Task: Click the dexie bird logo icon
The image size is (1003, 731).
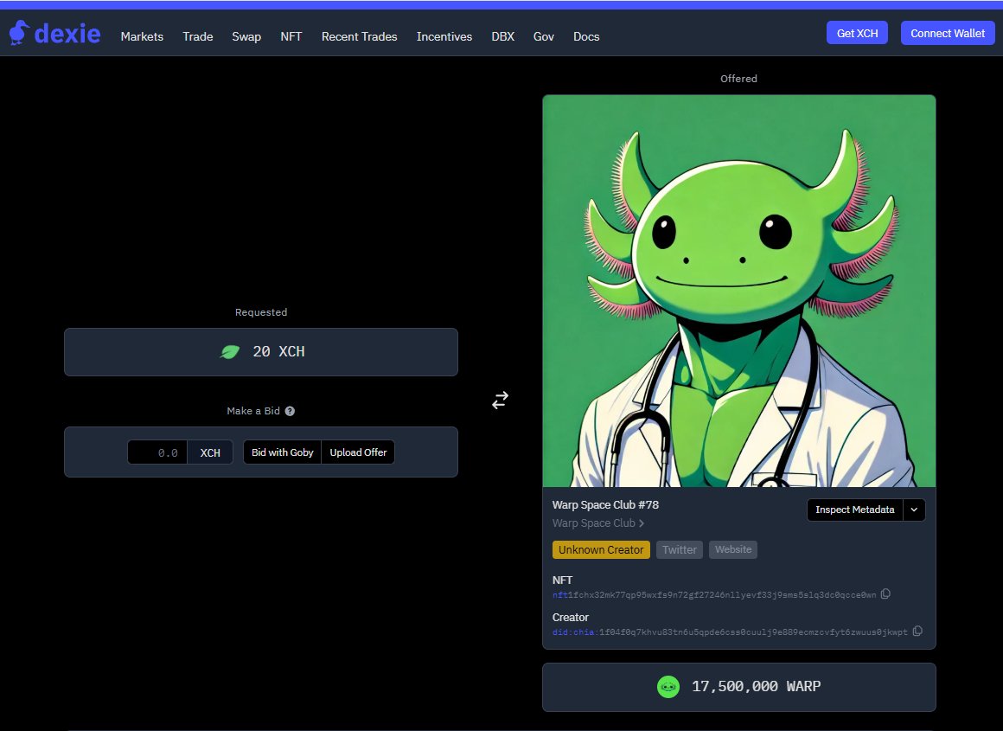Action: pos(19,33)
